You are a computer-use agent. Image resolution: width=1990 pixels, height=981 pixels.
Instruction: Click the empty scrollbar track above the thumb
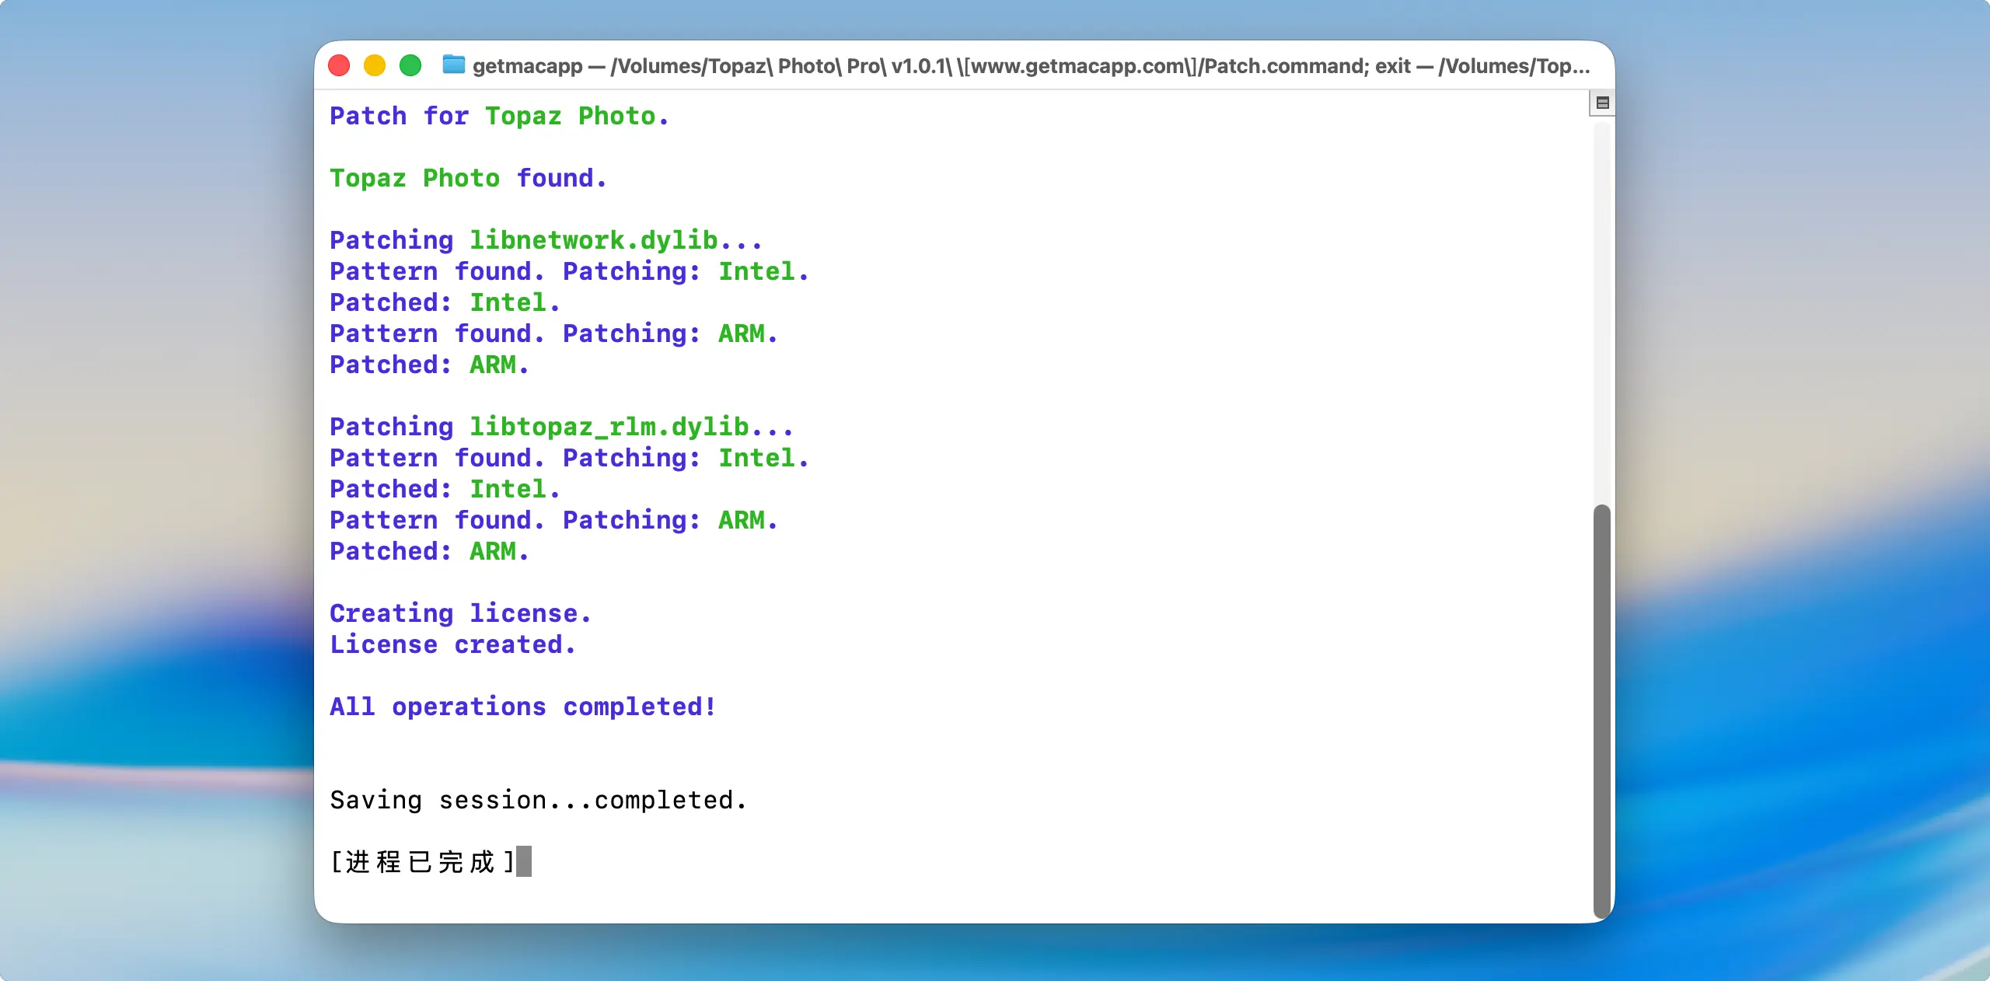click(1601, 311)
